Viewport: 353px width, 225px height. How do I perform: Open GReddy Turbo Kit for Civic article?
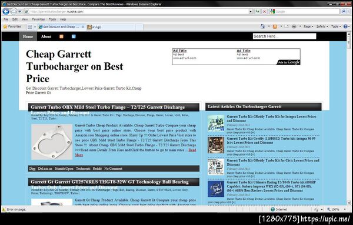tap(273, 162)
